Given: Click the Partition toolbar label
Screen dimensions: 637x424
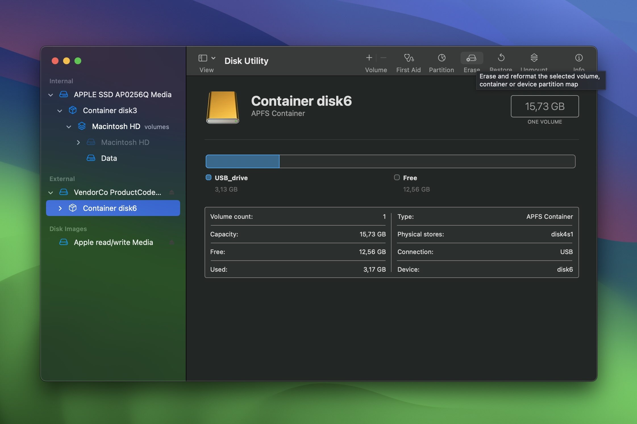Looking at the screenshot, I should 441,70.
